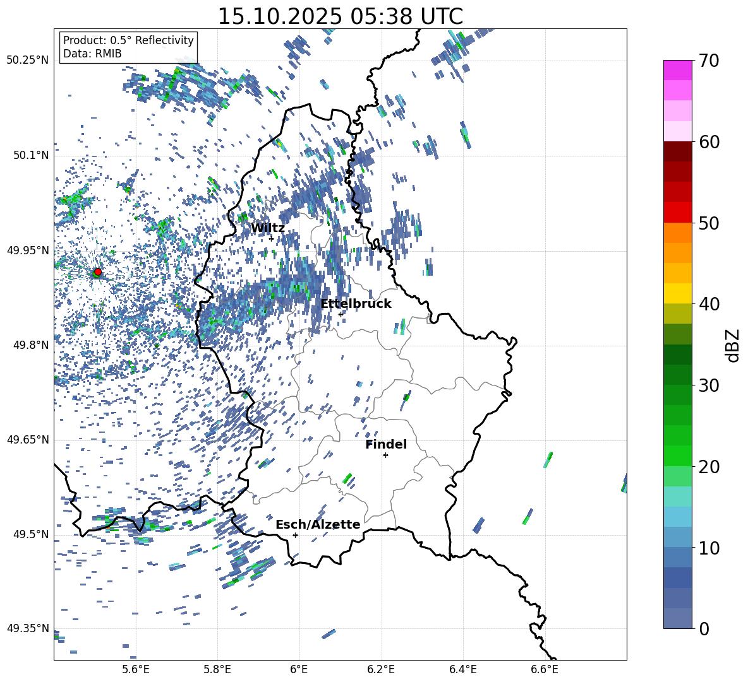748x682 pixels.
Task: Pick the yellow 40 dBZ colorbar swatch
Action: [678, 293]
